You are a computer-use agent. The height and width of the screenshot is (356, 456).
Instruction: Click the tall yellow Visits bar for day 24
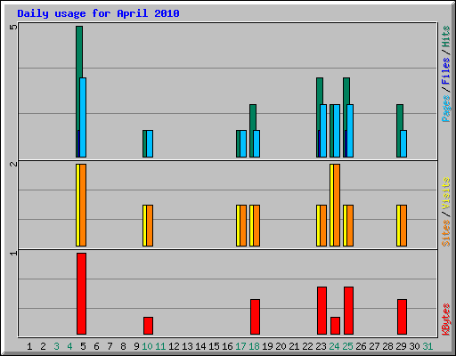tap(331, 205)
